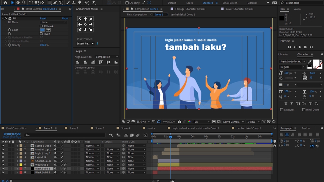
Task: Move anchor point to center
Action: (x=85, y=24)
